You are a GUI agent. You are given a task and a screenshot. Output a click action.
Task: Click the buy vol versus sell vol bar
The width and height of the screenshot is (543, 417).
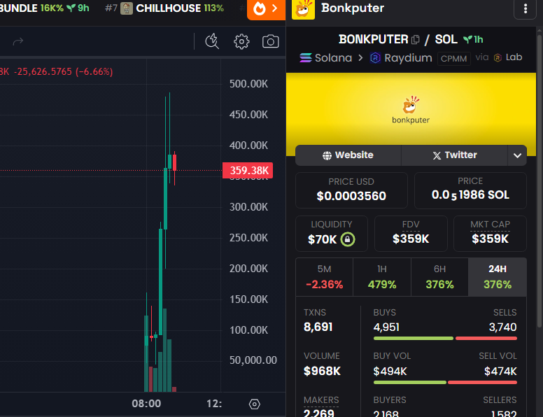[445, 382]
